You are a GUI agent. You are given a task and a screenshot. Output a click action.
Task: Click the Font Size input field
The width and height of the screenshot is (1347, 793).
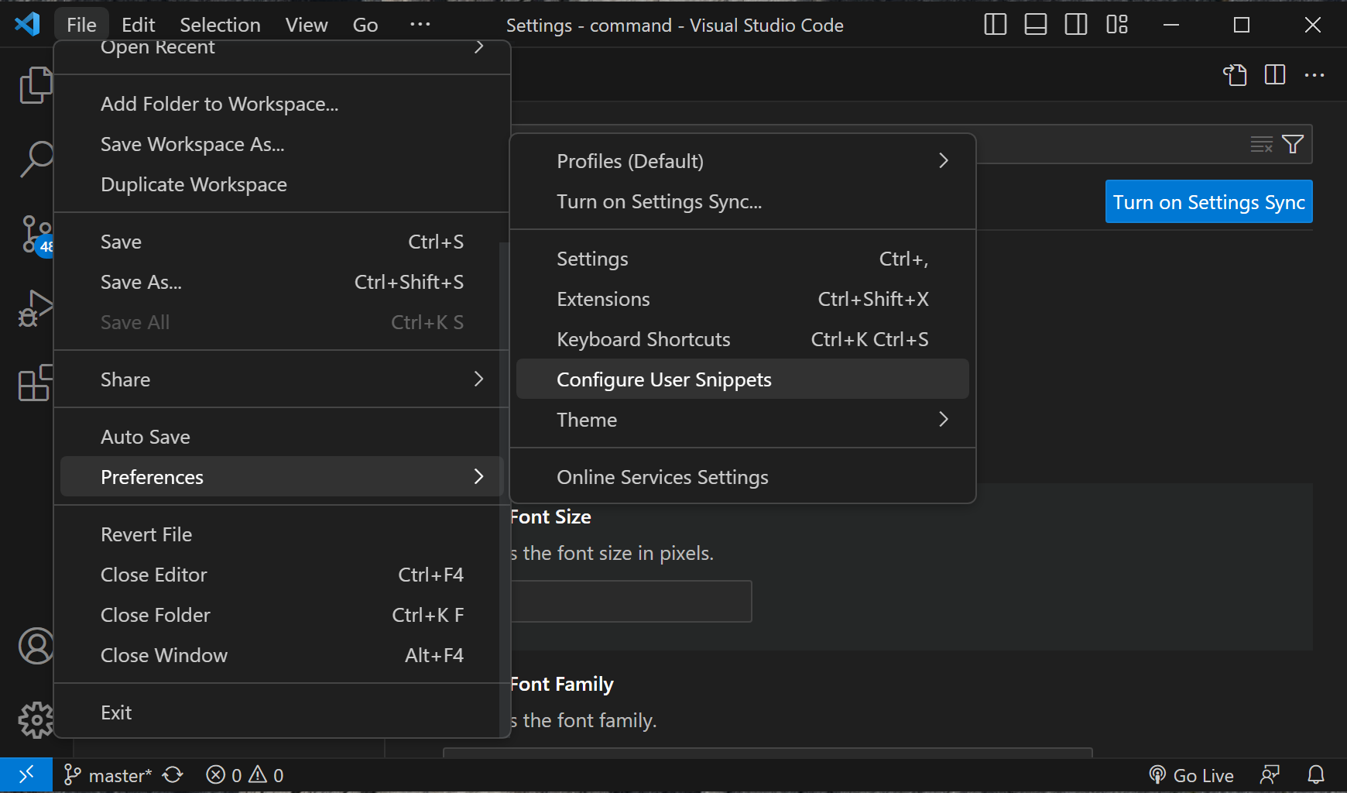point(631,601)
